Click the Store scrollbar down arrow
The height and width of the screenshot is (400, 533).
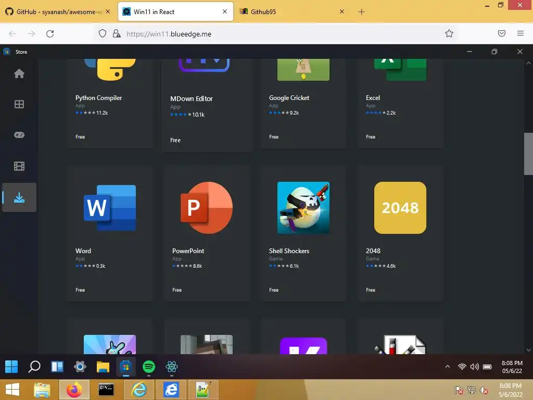point(528,350)
